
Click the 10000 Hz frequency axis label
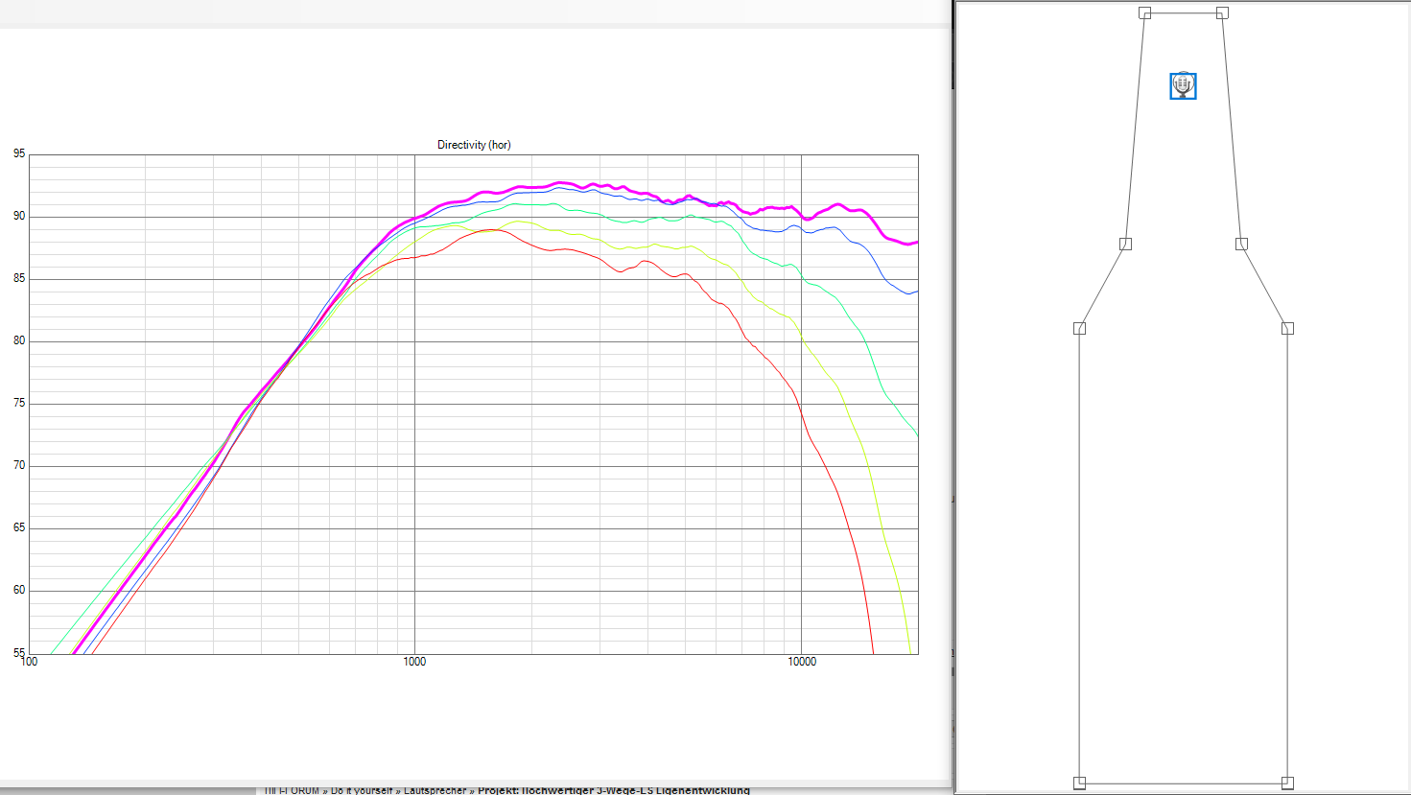802,662
